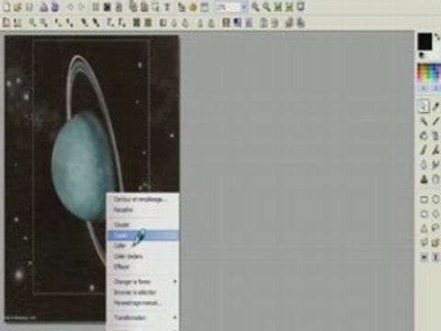Image resolution: width=441 pixels, height=331 pixels.
Task: Redo the last undone action
Action: click(x=82, y=7)
